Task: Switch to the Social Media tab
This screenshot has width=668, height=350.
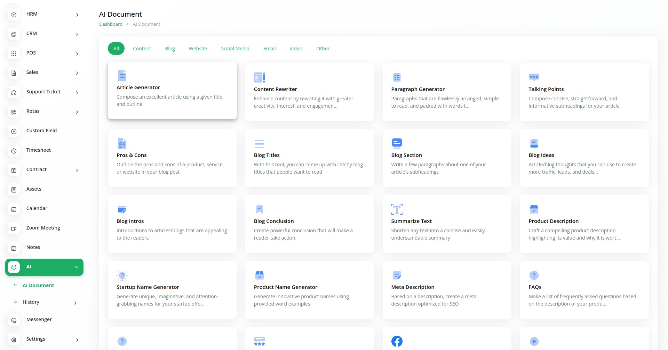Action: tap(235, 49)
